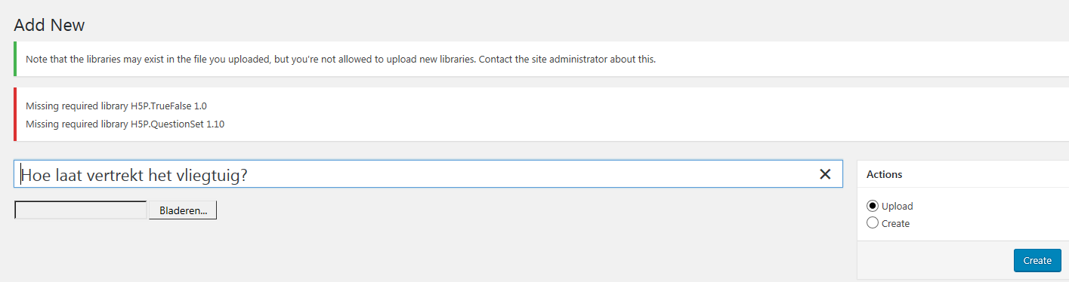Click the Missing H5P.QuestionSet 1.10 error line

click(125, 124)
